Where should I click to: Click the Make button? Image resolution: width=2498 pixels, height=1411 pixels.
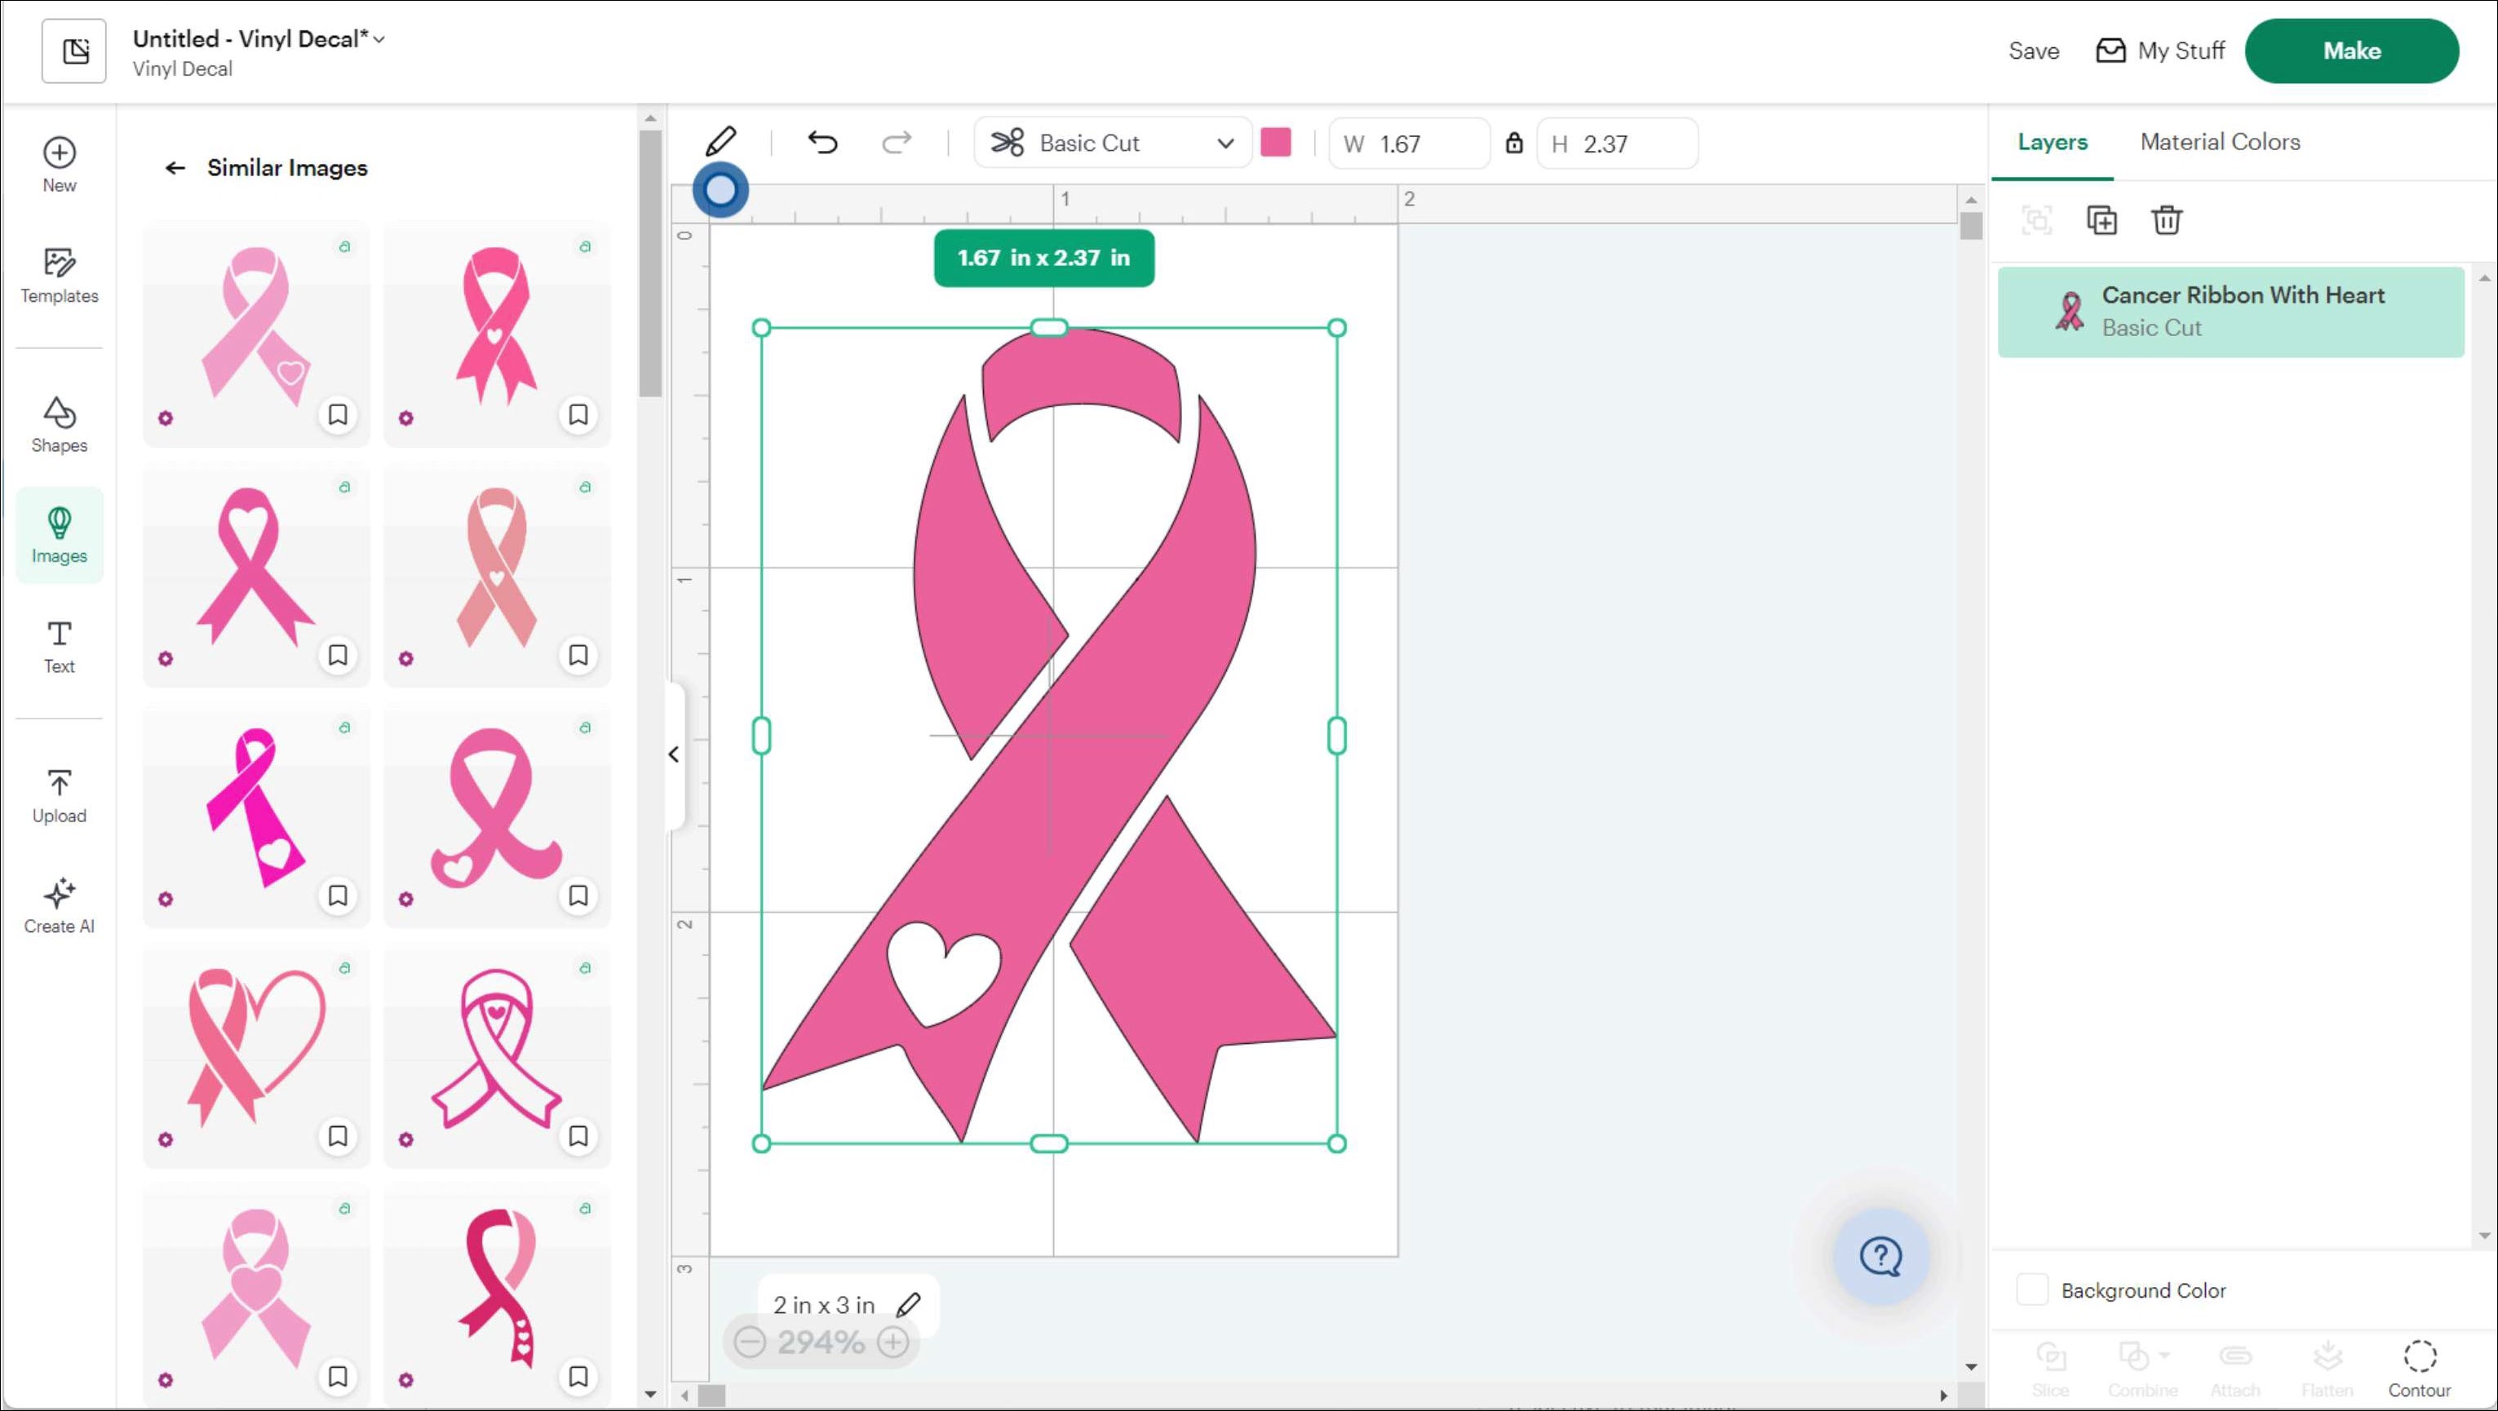coord(2352,51)
